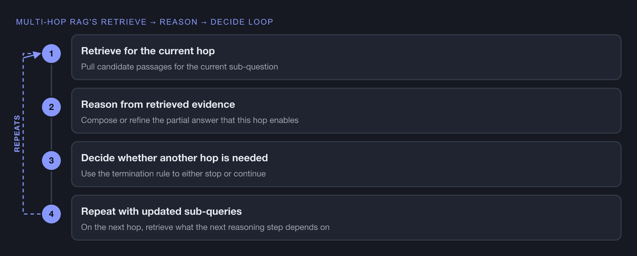Click the step 1 numbered circle

pos(51,54)
